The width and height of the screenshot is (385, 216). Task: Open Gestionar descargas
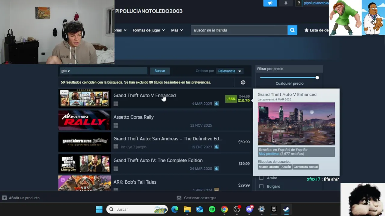click(200, 198)
